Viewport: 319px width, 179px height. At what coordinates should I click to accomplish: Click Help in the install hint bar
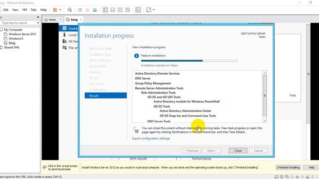pyautogui.click(x=312, y=168)
